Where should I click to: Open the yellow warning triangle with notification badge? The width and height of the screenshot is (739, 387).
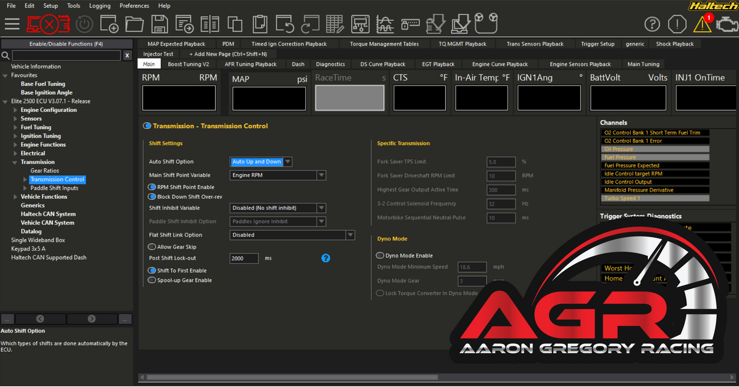pyautogui.click(x=702, y=24)
